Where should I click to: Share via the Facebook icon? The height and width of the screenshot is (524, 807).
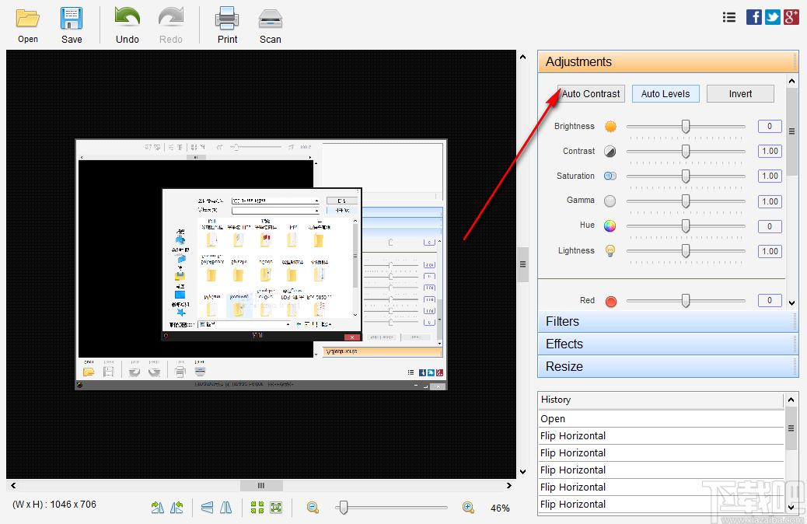(x=754, y=17)
